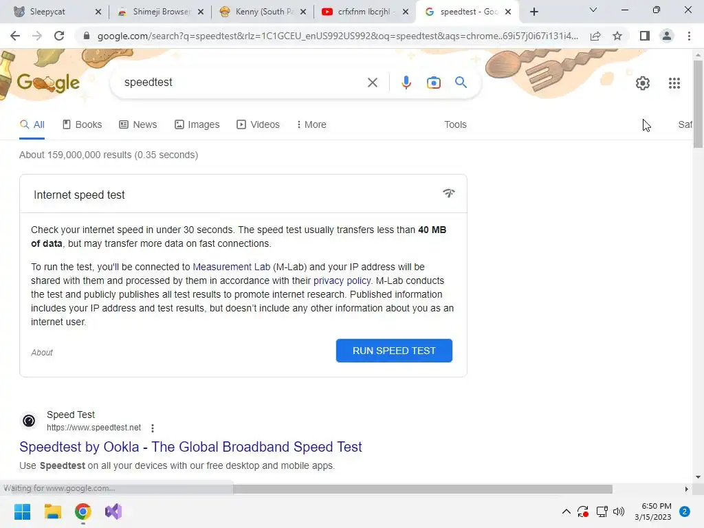The width and height of the screenshot is (704, 528).
Task: Click the Wi-Fi icon in speed test card
Action: point(448,193)
